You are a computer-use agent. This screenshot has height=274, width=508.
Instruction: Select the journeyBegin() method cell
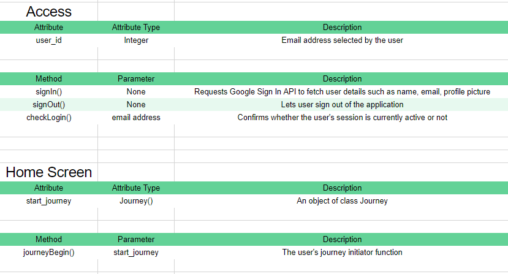(48, 253)
